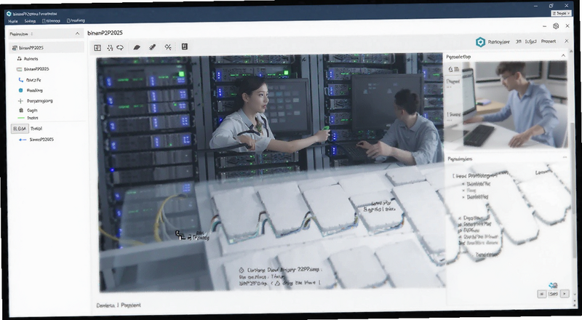582x320 pixels.
Task: Click the teal hexagon logo in the right header
Action: pyautogui.click(x=480, y=42)
